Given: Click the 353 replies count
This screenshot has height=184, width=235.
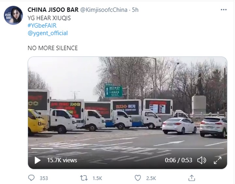Looking at the screenshot, I should (44, 178).
